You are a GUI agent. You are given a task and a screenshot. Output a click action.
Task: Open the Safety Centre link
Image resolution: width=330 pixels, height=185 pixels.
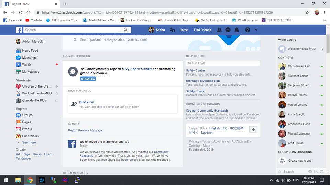[x=195, y=71]
